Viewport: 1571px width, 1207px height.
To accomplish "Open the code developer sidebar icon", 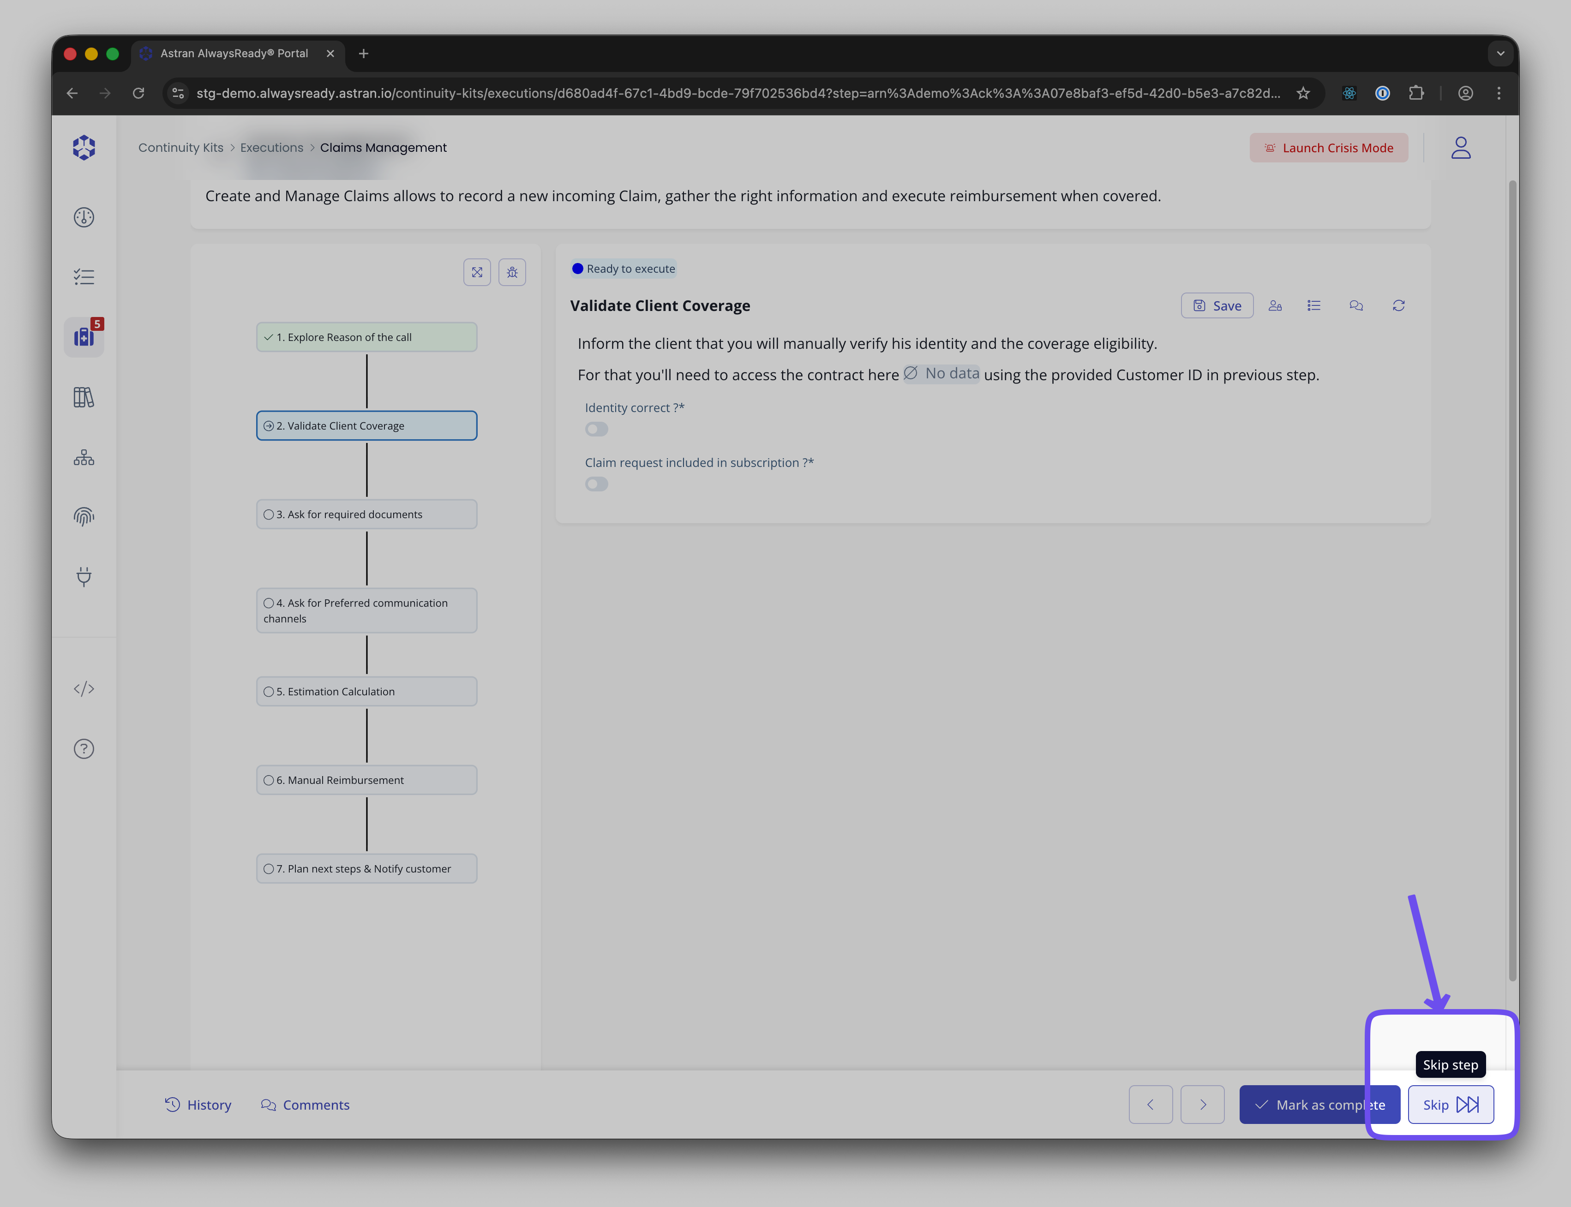I will pos(84,689).
